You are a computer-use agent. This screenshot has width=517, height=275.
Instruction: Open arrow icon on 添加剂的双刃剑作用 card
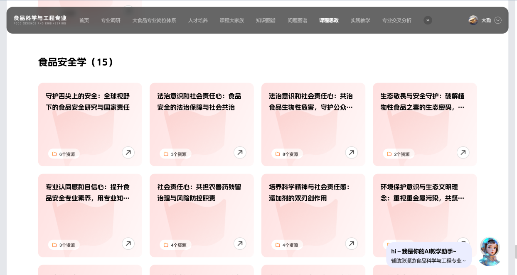click(x=352, y=243)
